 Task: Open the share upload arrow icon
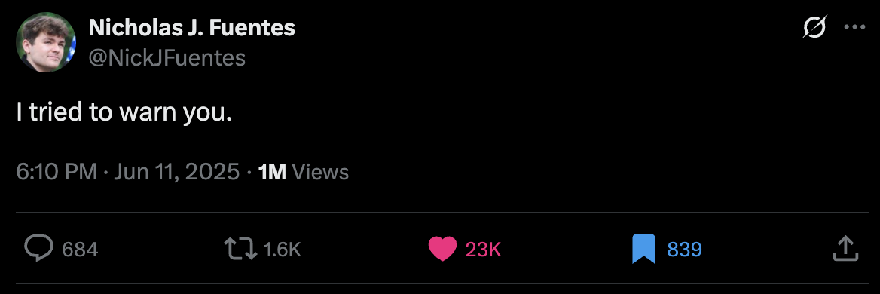[845, 248]
